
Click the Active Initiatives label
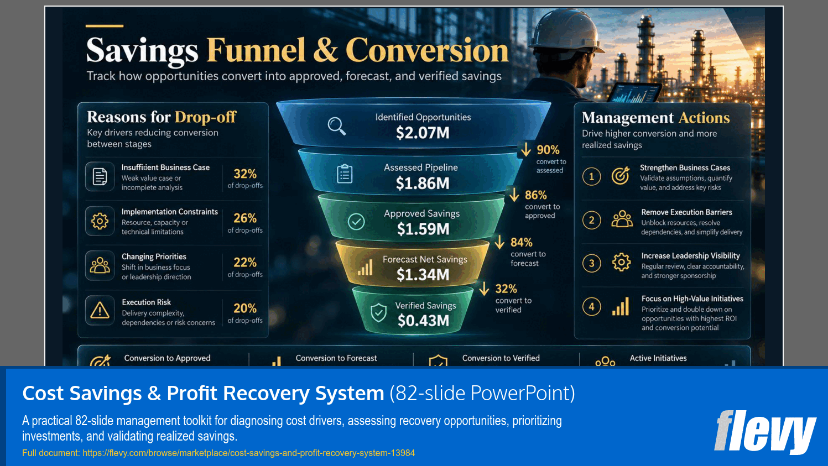pos(658,358)
